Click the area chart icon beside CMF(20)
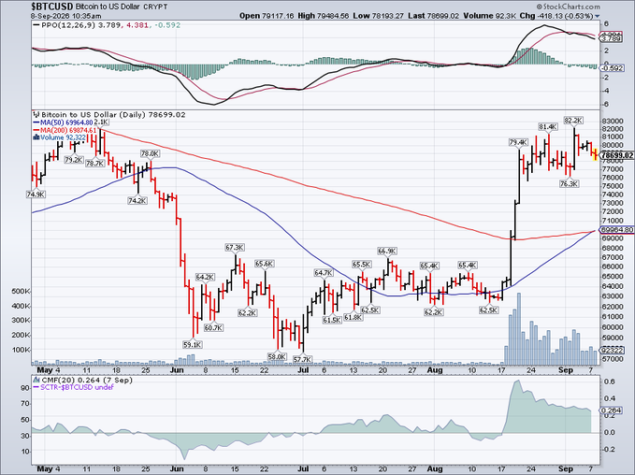 (36, 381)
